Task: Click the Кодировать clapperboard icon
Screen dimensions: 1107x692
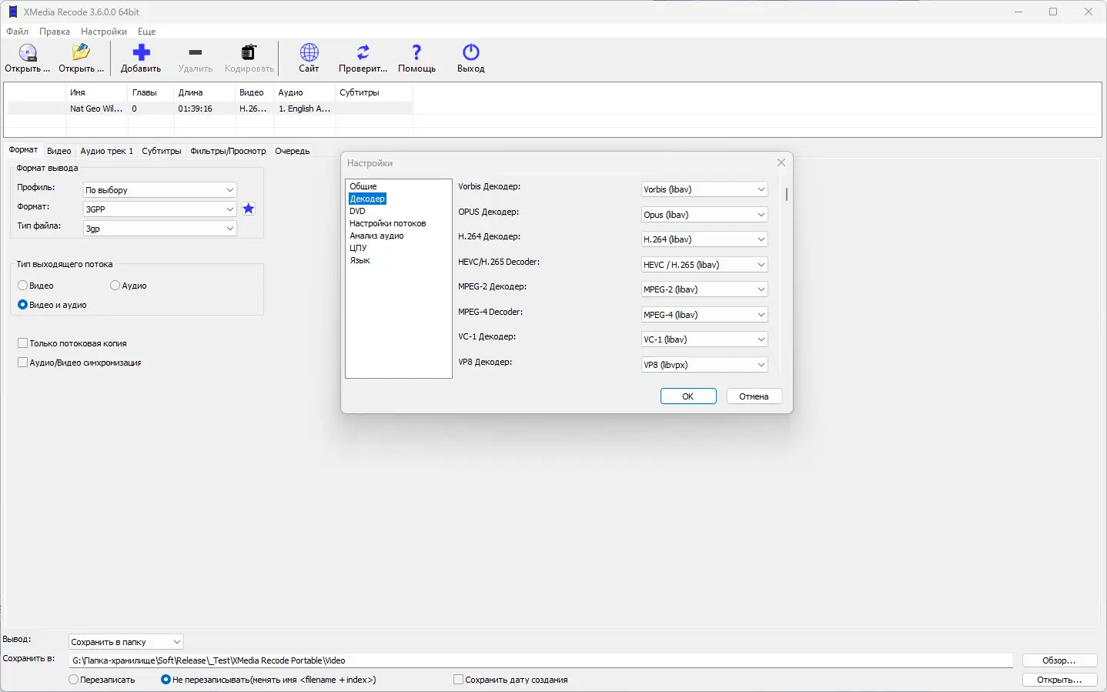Action: 249,52
